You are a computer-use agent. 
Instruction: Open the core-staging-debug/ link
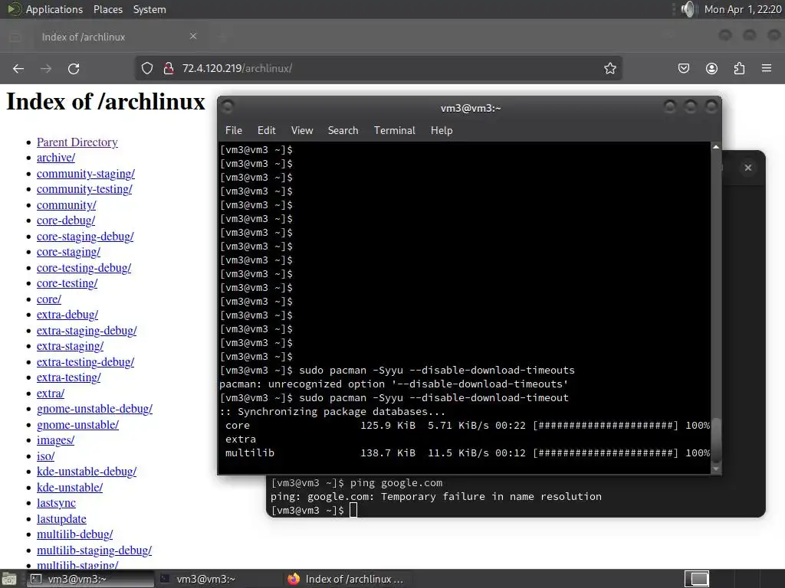pos(85,237)
